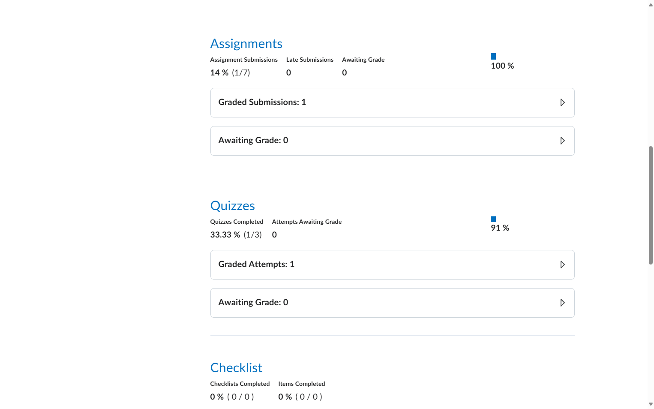Click arrow icon in Quizzes Awaiting Grade row
This screenshot has width=654, height=409.
(x=562, y=303)
